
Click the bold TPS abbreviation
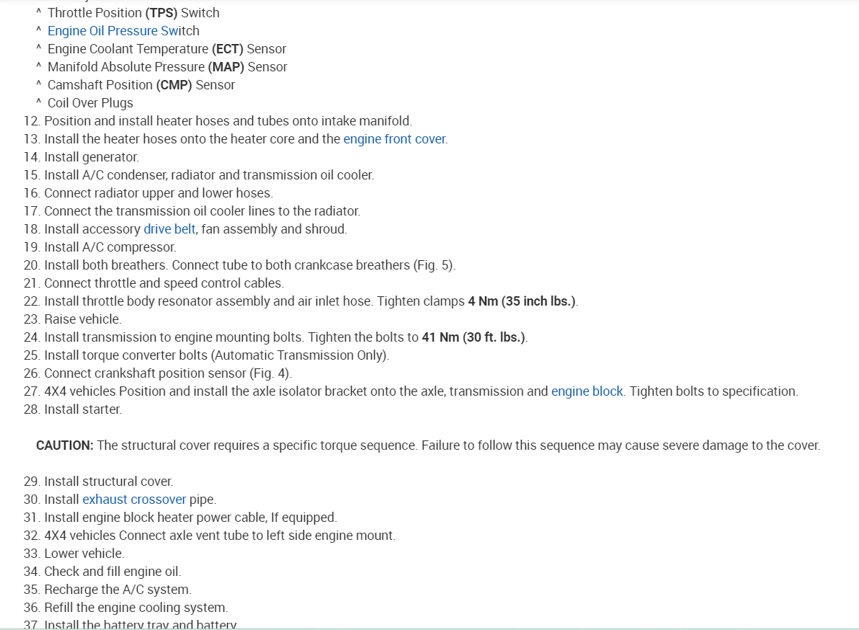[163, 13]
